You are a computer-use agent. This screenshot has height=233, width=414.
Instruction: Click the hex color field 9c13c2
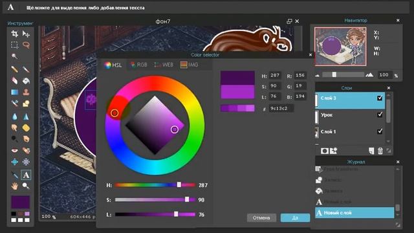coord(281,108)
